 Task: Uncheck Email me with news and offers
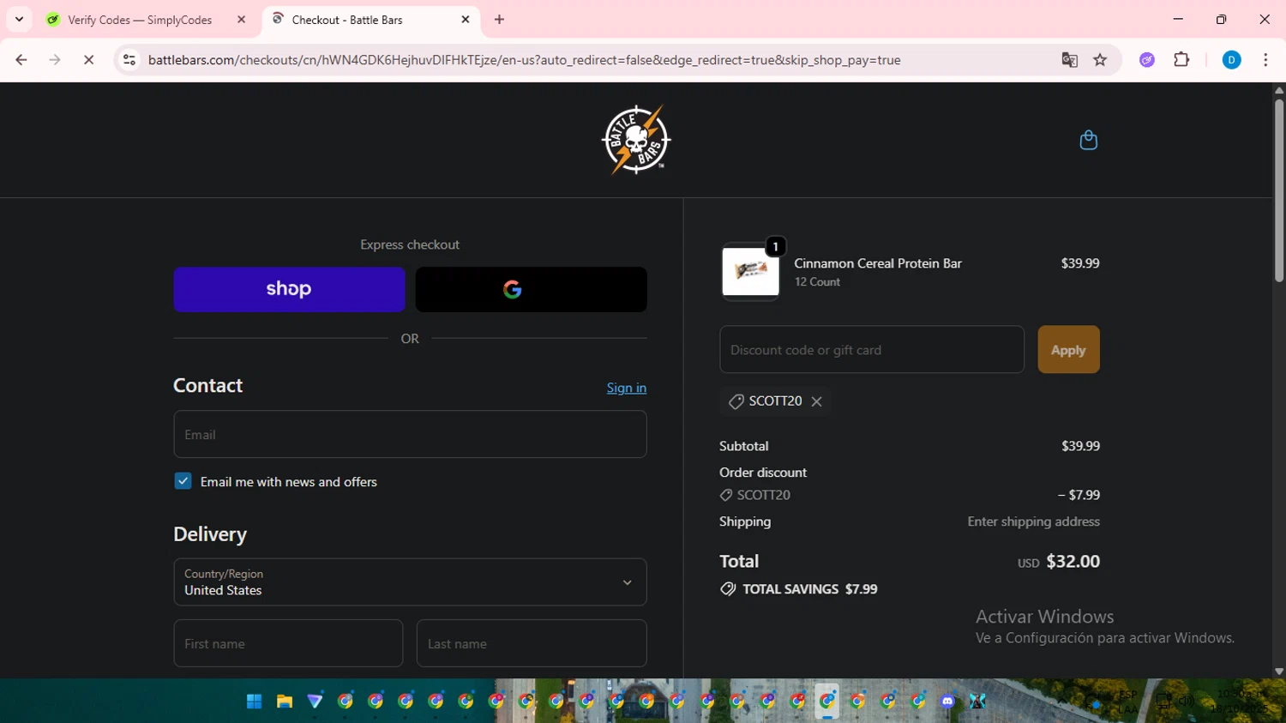tap(183, 481)
